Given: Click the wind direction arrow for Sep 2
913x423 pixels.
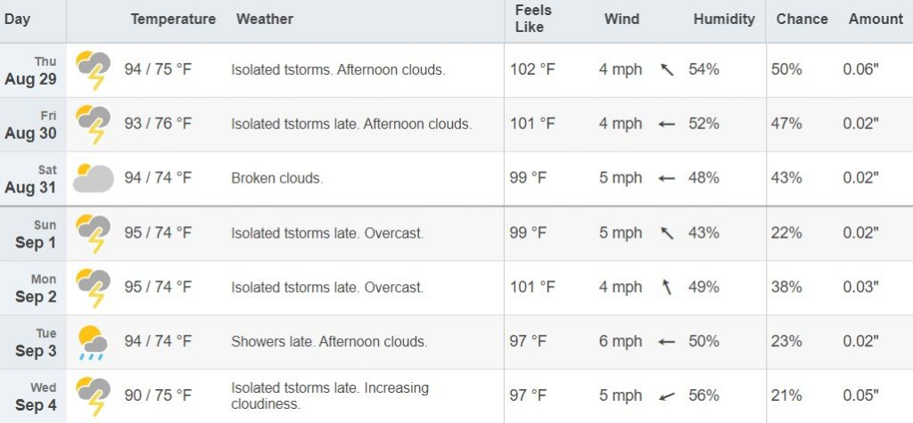Looking at the screenshot, I should pyautogui.click(x=667, y=287).
